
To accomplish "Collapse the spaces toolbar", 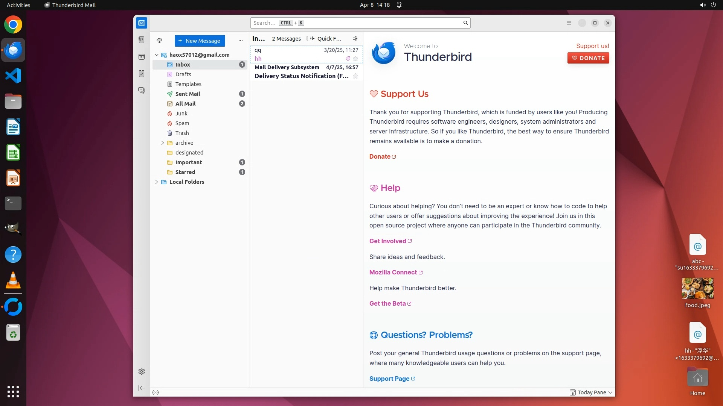I will [x=142, y=388].
